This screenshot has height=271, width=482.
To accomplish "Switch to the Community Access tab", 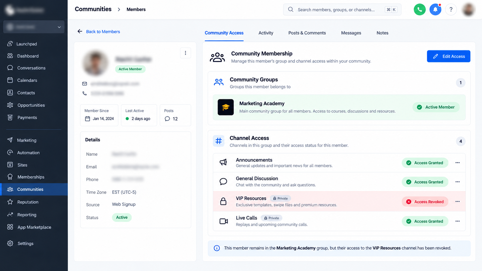I will 224,33.
